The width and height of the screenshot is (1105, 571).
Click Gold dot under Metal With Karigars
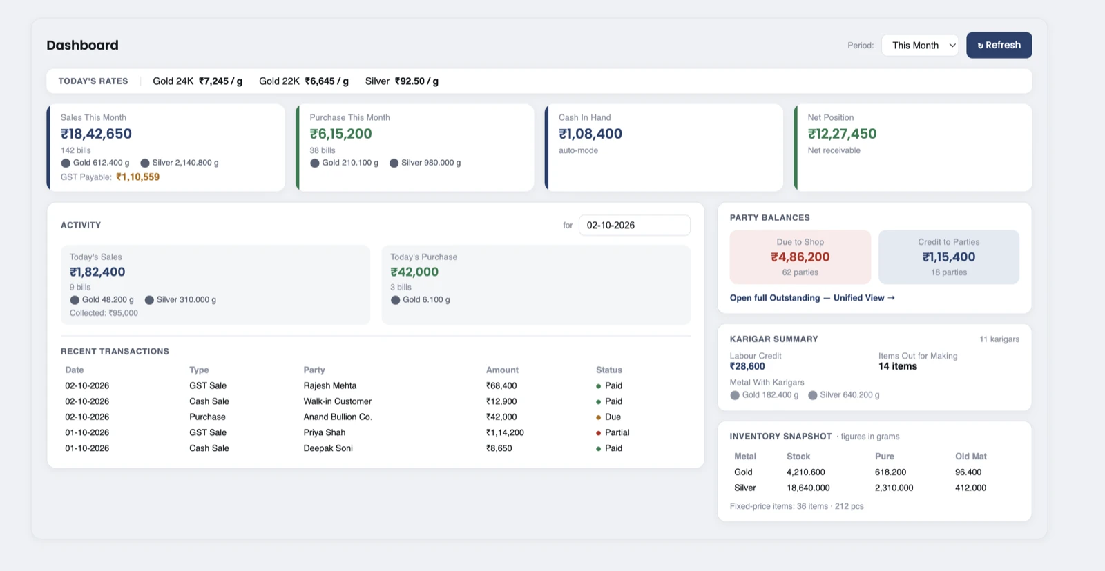[x=735, y=395]
